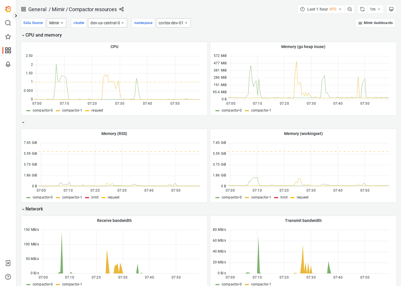Open the Starred dashboards icon
The image size is (401, 286).
tap(8, 37)
